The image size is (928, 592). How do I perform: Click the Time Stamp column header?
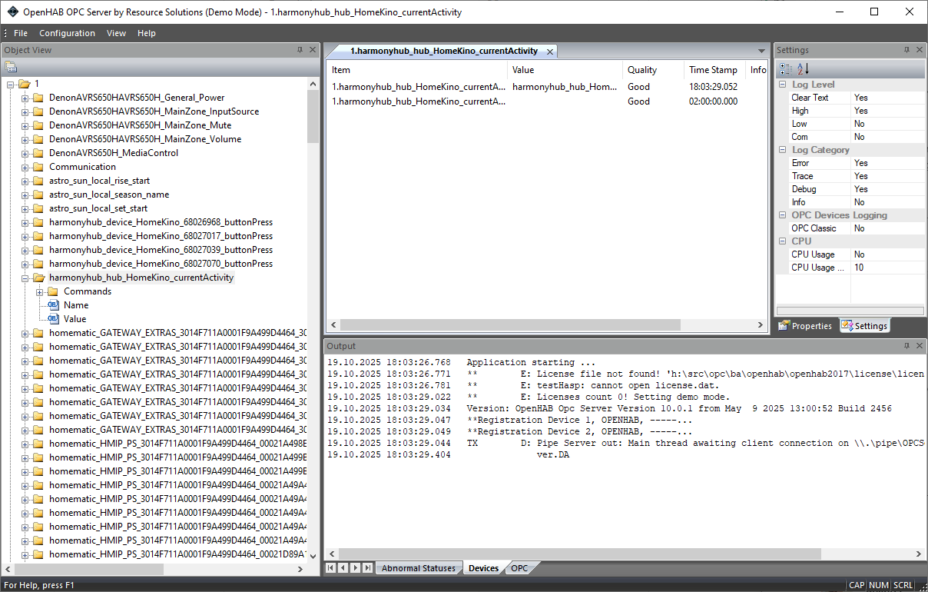pos(713,70)
